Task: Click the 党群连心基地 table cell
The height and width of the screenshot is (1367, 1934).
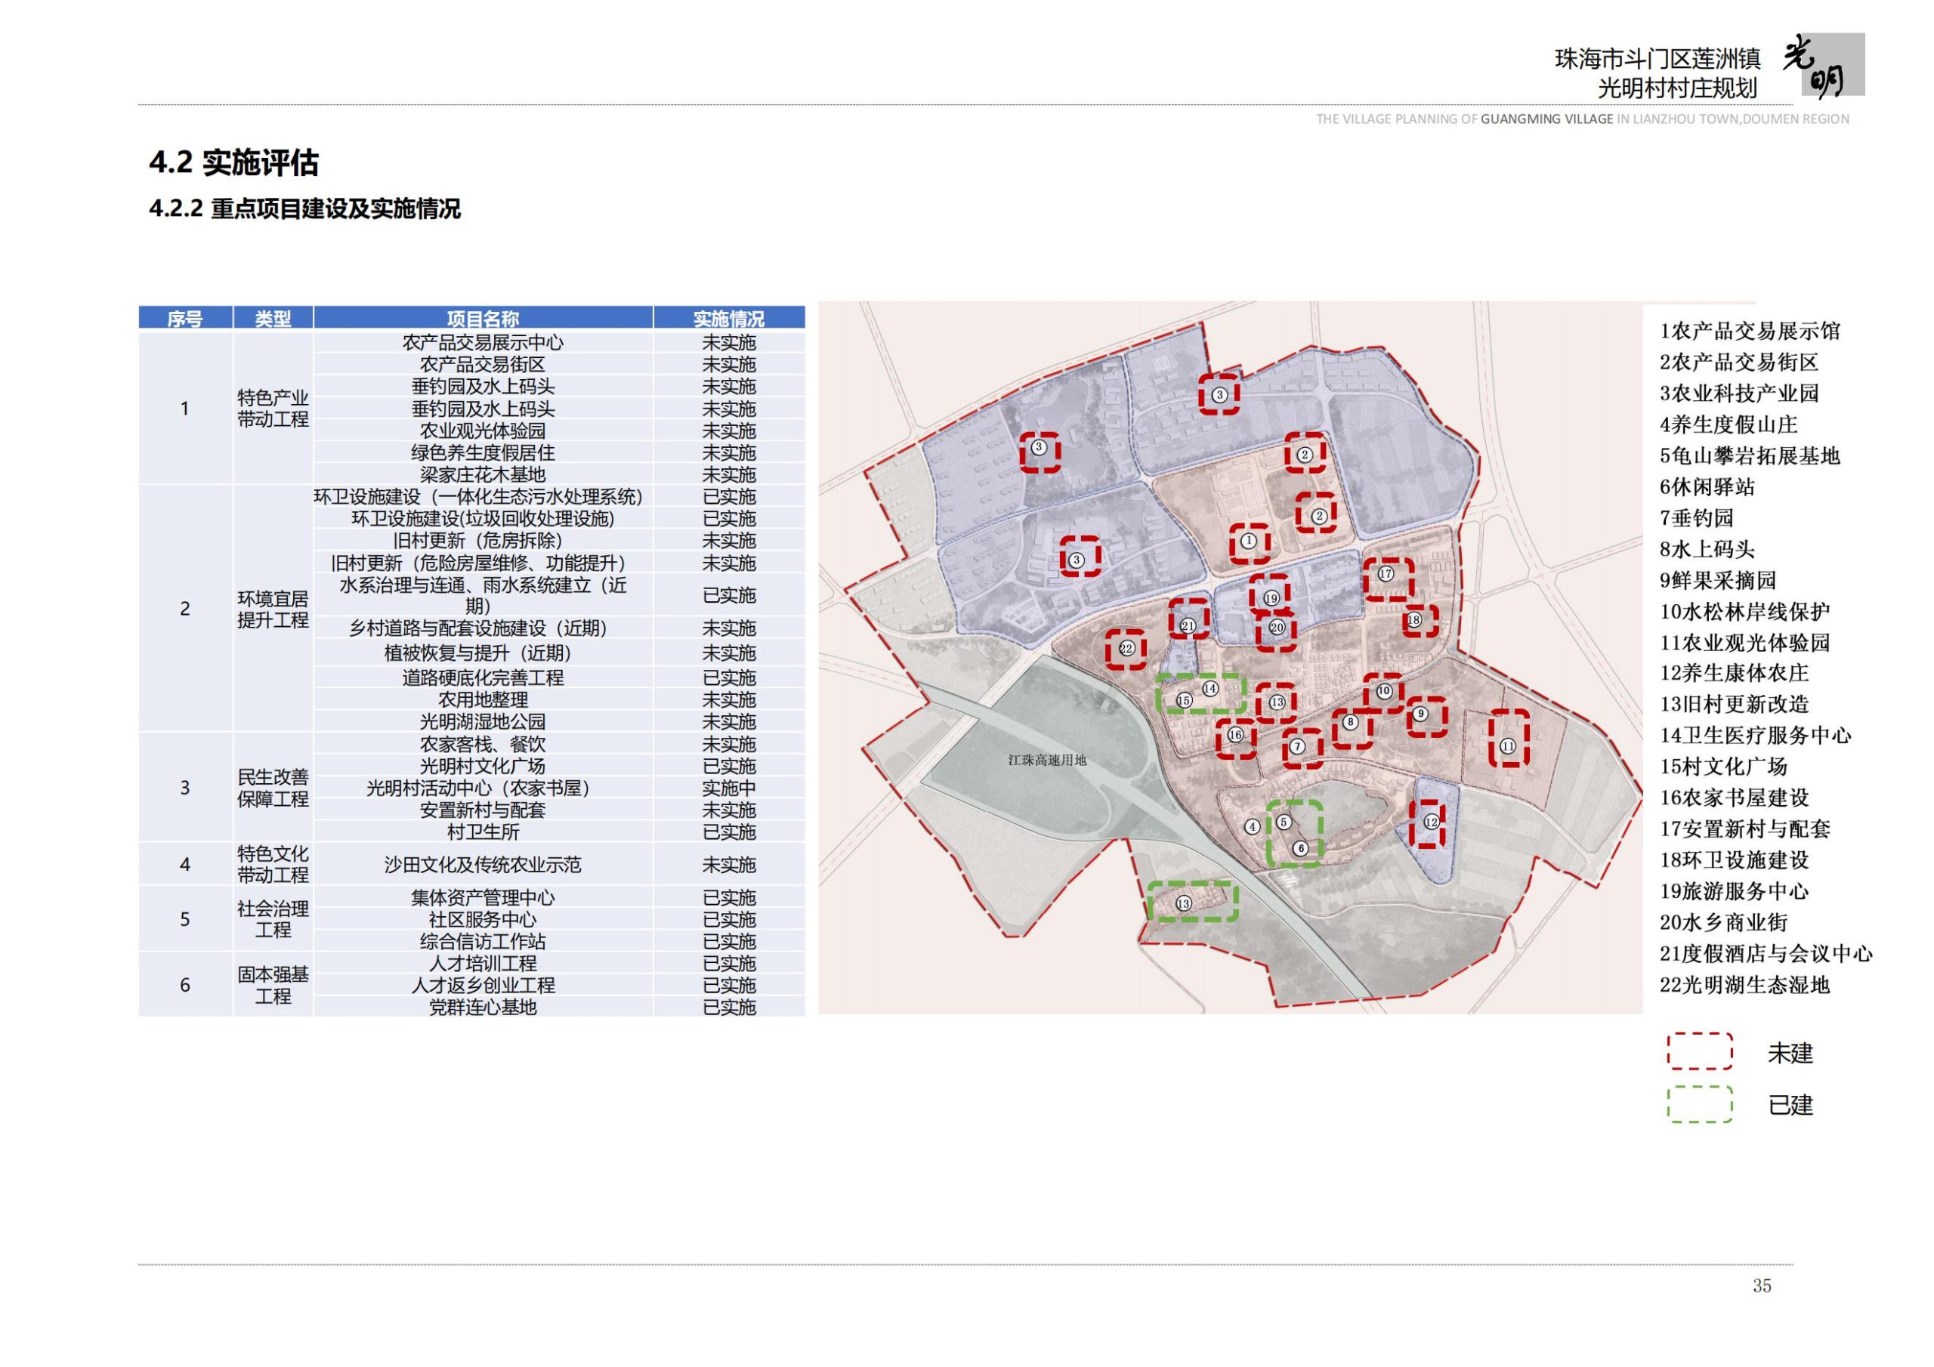Action: click(483, 1007)
